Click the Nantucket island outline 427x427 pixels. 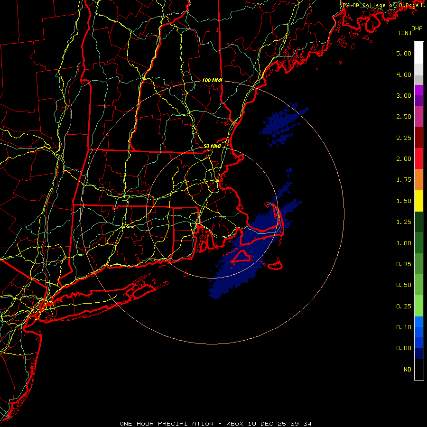[275, 264]
